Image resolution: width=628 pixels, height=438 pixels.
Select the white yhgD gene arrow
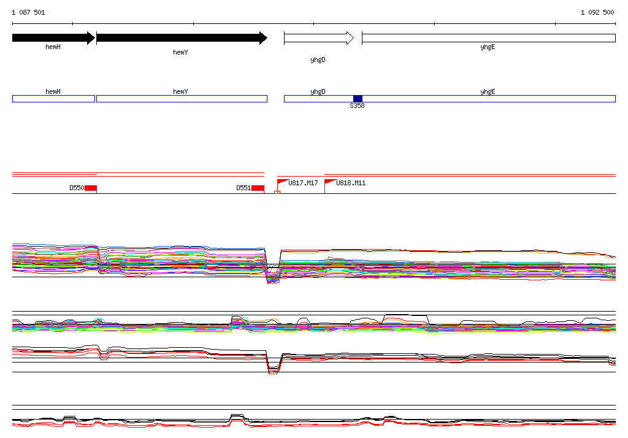[319, 38]
